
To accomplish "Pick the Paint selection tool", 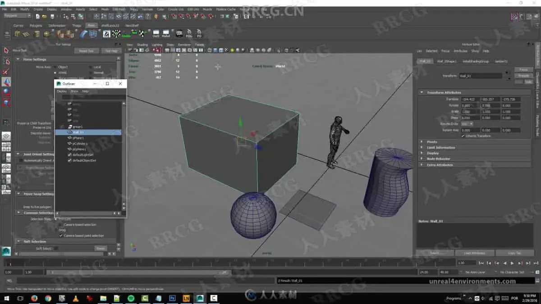I will (6, 71).
